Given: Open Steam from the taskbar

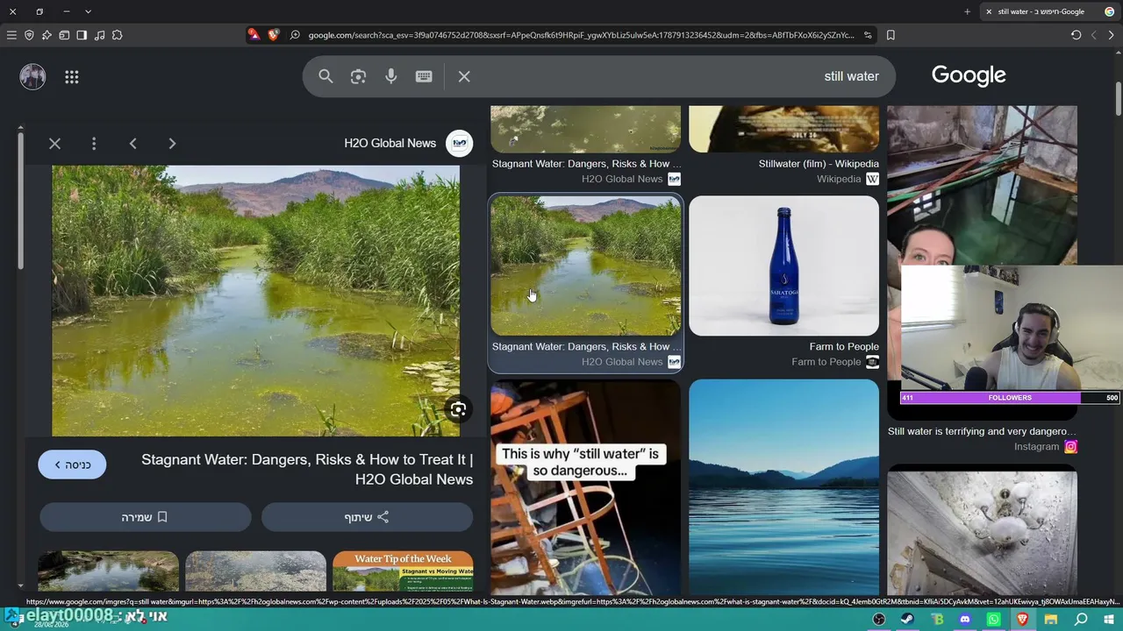Looking at the screenshot, I should (907, 620).
